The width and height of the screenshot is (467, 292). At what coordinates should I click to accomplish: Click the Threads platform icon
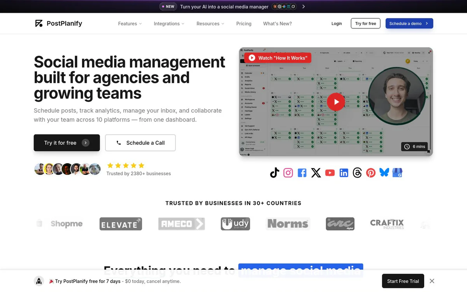(x=357, y=173)
